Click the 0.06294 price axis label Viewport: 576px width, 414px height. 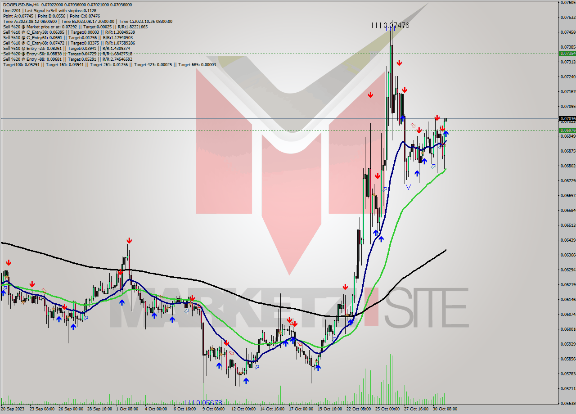568,270
